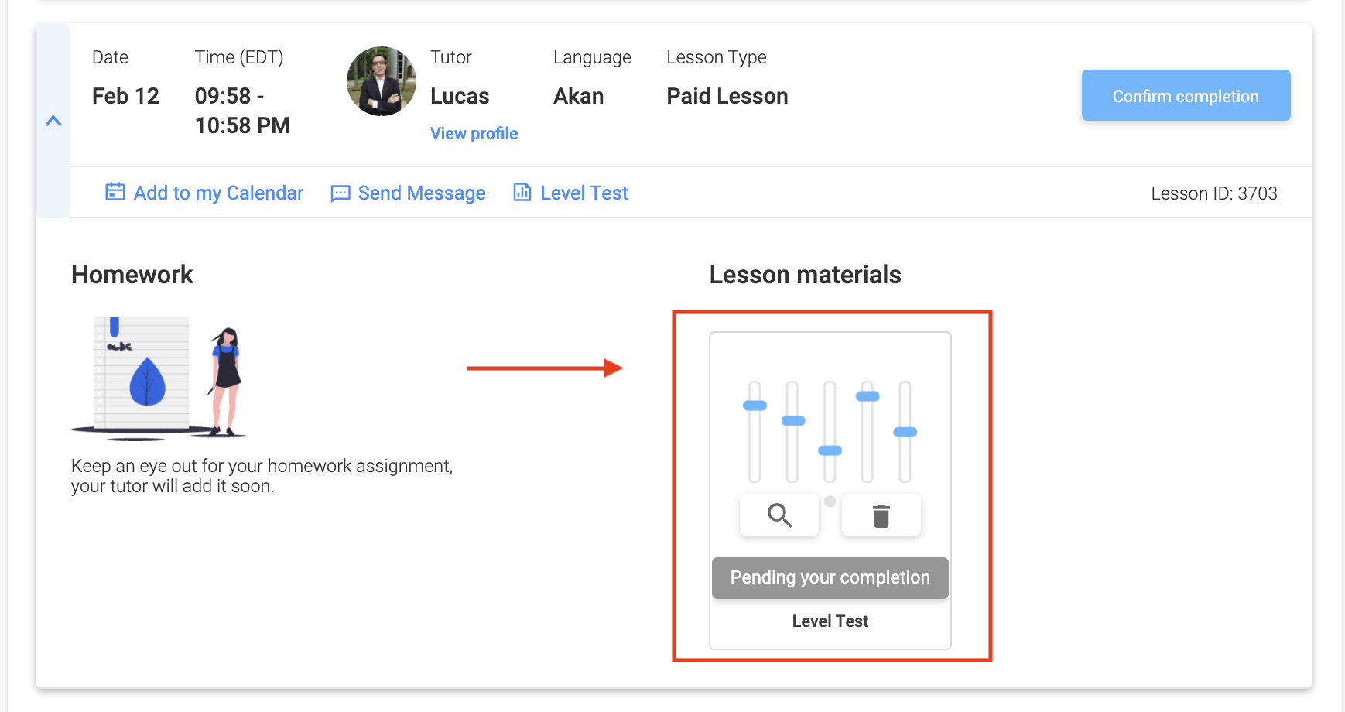Image resolution: width=1345 pixels, height=712 pixels.
Task: Click the calendar icon beside Add to my Calendar
Action: click(115, 192)
